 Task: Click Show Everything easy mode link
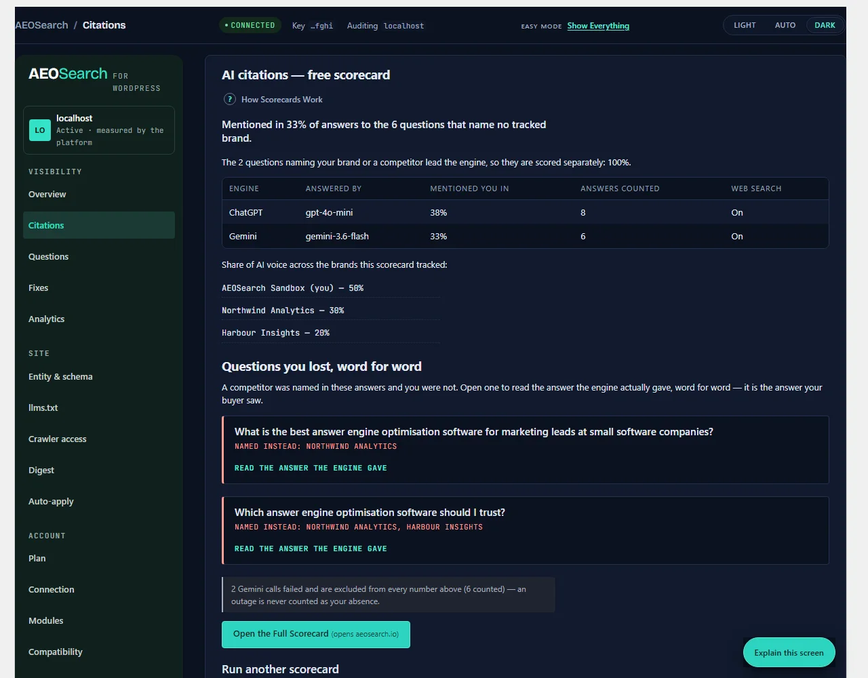click(598, 26)
